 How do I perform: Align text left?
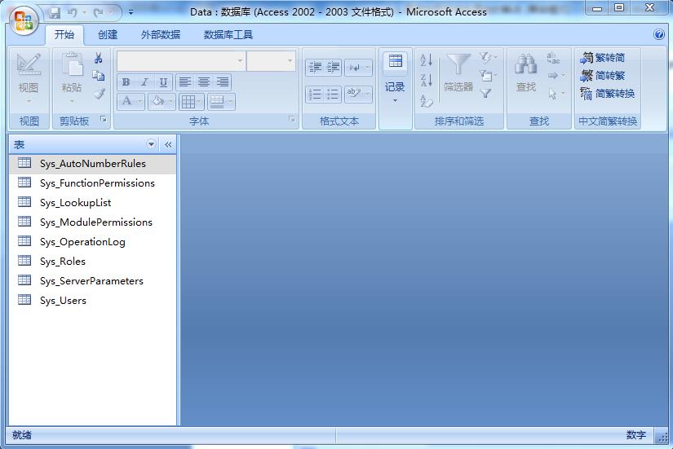pyautogui.click(x=185, y=82)
